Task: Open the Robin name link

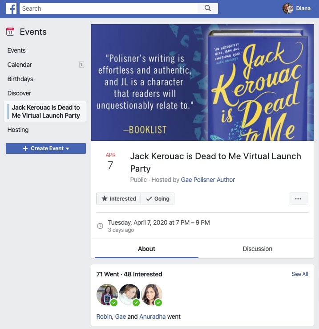Action: (x=104, y=317)
